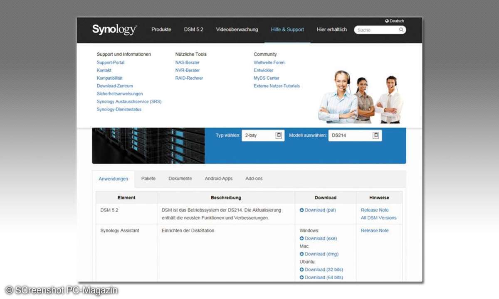Open Synology Austauschservice (SRS) link
The width and height of the screenshot is (499, 299).
point(129,102)
